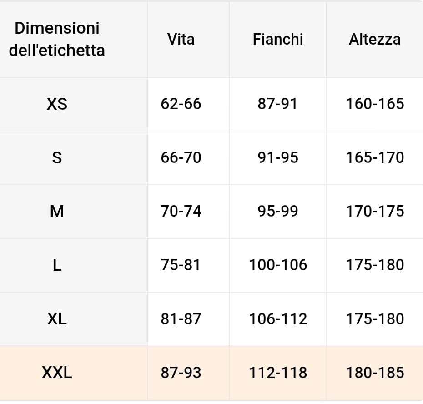The height and width of the screenshot is (404, 423).
Task: Select the XL hips value 106-112
Action: tap(277, 319)
